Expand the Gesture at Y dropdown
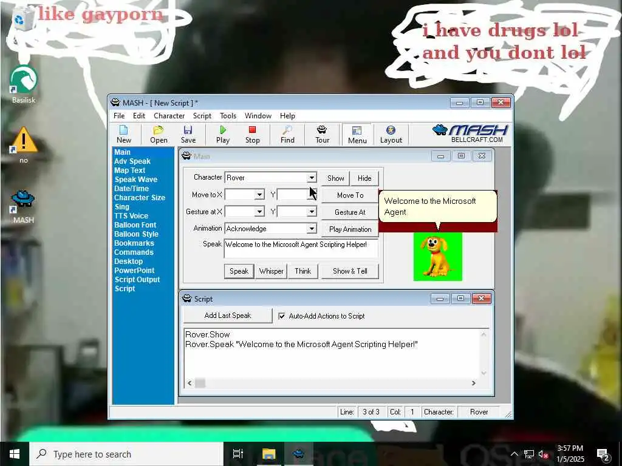The image size is (622, 466). click(x=312, y=212)
